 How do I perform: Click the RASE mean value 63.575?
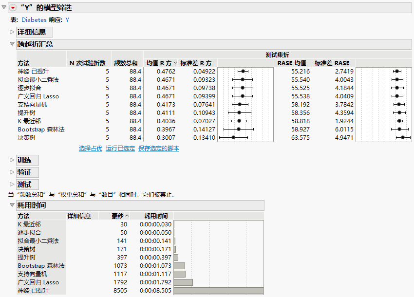click(x=301, y=137)
